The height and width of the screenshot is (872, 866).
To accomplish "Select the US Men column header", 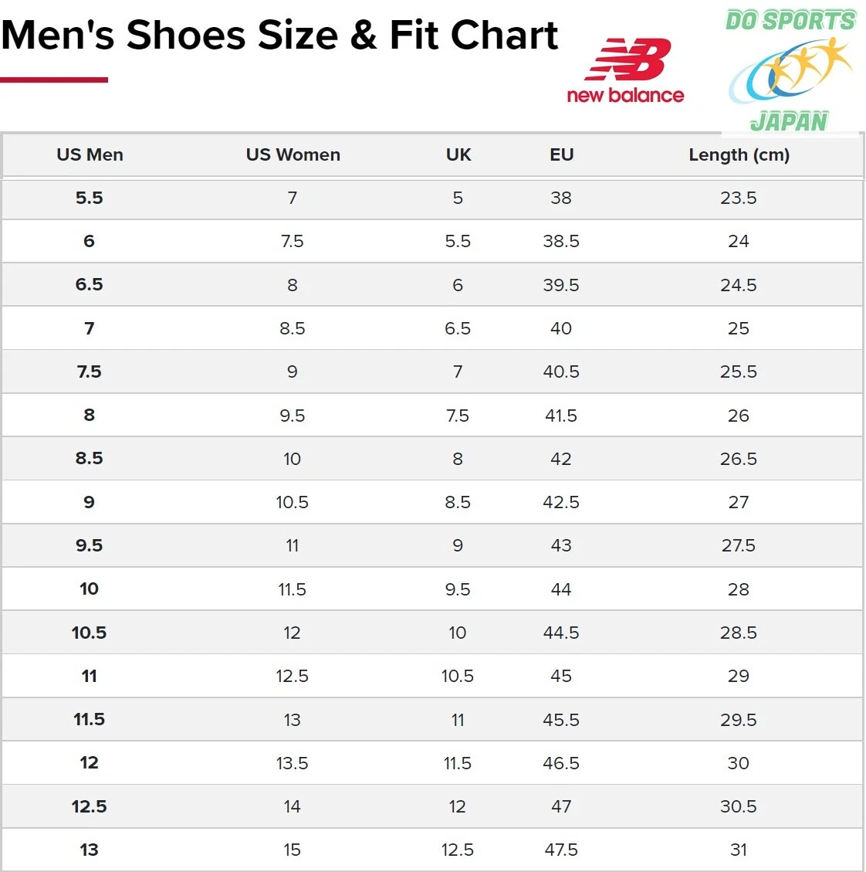I will [x=90, y=154].
